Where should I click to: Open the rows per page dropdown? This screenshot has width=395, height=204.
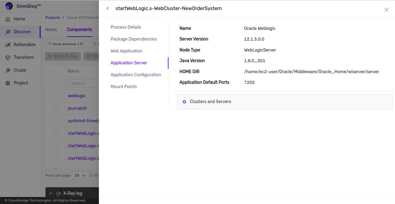[80, 175]
